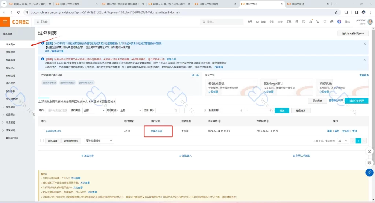
Task: Open 云·速成美站 product card
Action: click(231, 87)
